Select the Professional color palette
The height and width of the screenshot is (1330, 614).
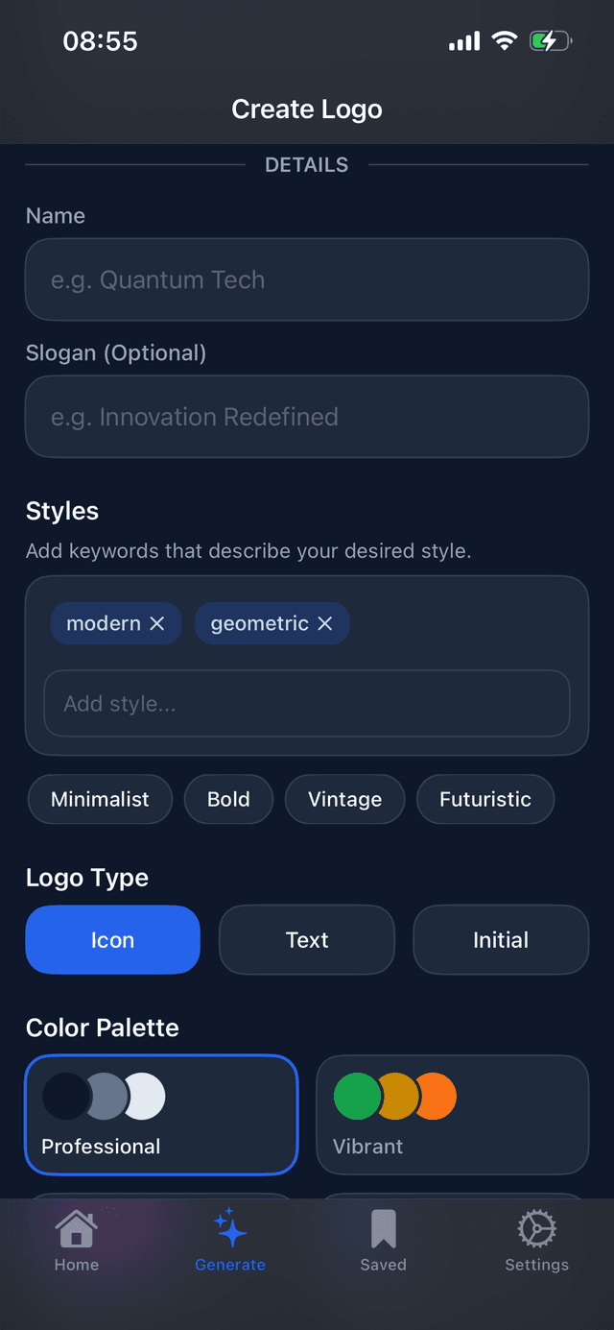click(x=160, y=1114)
